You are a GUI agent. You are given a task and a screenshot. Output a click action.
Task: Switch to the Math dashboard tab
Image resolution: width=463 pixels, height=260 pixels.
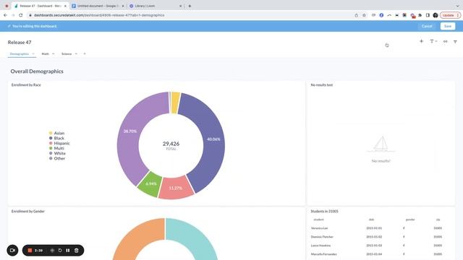coord(45,54)
